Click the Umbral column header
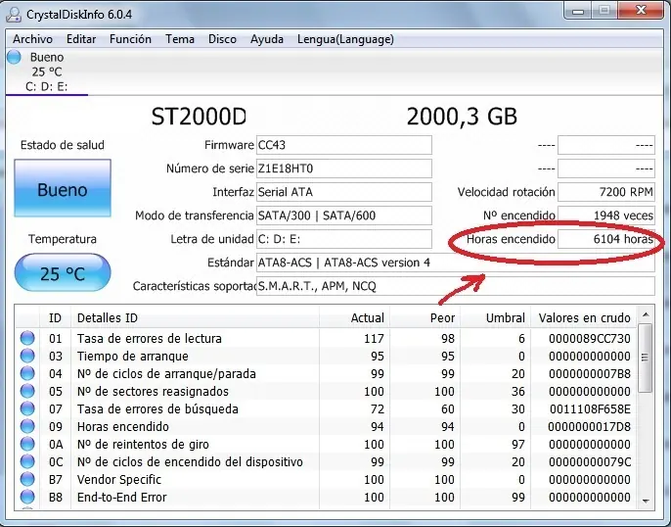The width and height of the screenshot is (671, 527). (496, 317)
